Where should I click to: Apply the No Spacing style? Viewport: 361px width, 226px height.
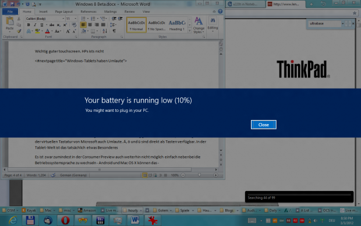pyautogui.click(x=157, y=25)
